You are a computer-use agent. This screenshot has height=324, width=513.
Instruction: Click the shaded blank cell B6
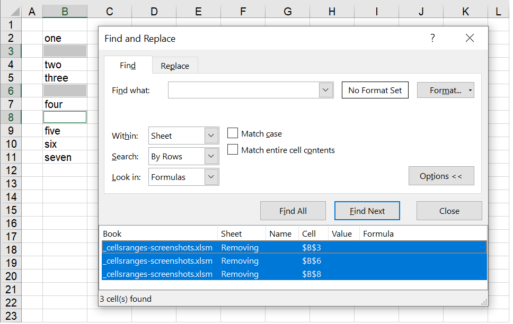pyautogui.click(x=65, y=91)
